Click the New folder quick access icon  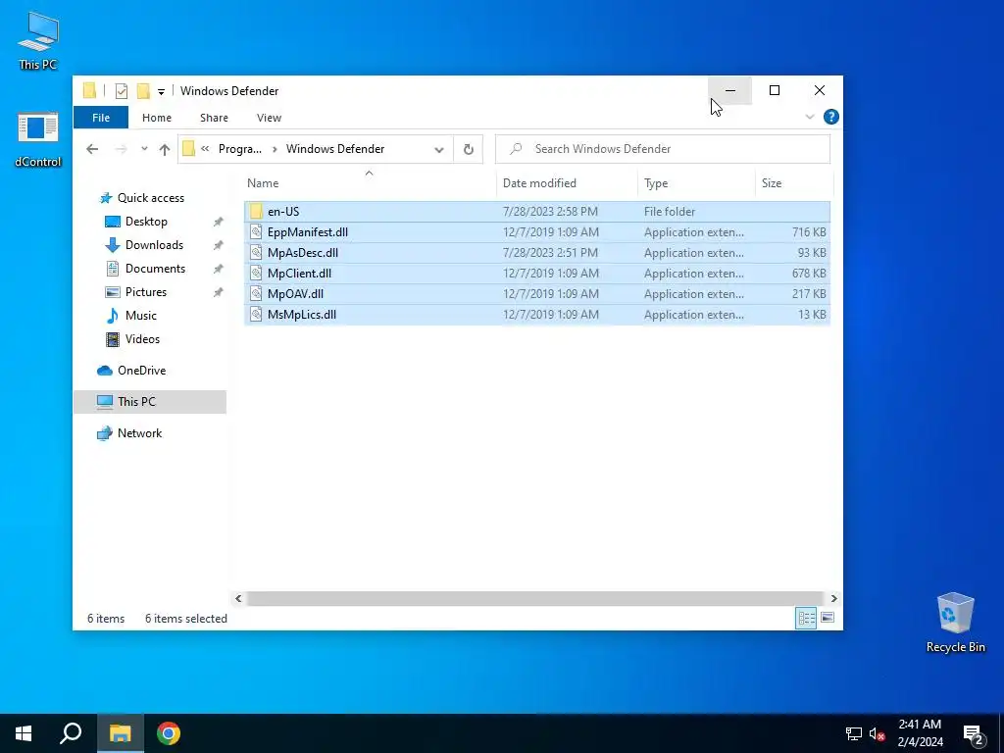(143, 91)
